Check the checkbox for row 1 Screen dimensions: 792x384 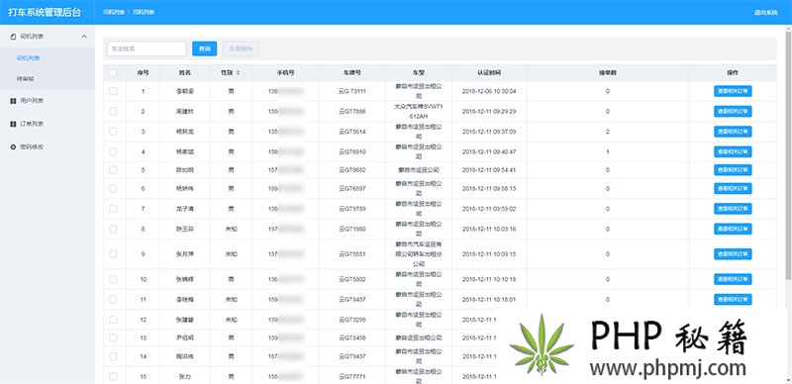point(113,91)
